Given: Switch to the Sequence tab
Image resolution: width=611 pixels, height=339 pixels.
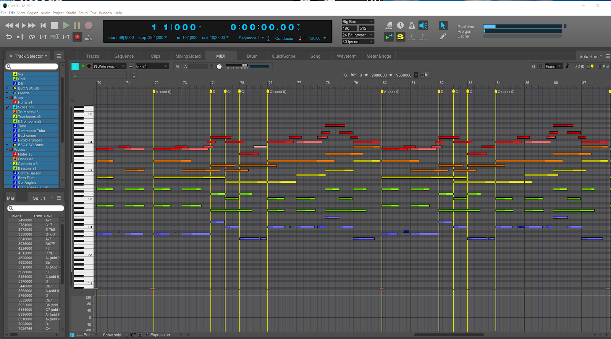Looking at the screenshot, I should pyautogui.click(x=124, y=56).
